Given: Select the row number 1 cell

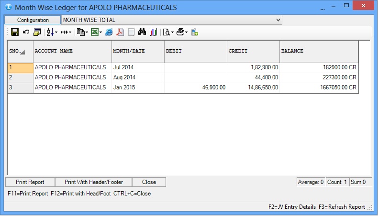Looking at the screenshot, I should point(20,68).
